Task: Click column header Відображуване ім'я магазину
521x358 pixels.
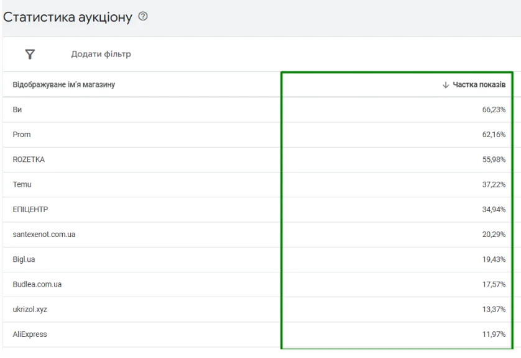Action: (x=64, y=85)
